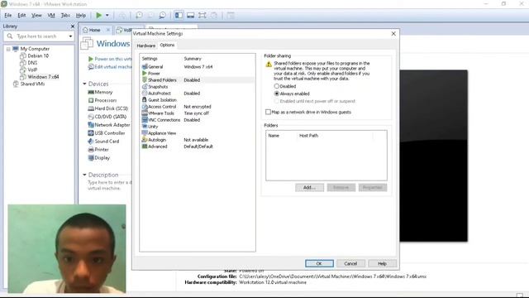529x298 pixels.
Task: Click the Network Adapter device icon
Action: pos(91,125)
